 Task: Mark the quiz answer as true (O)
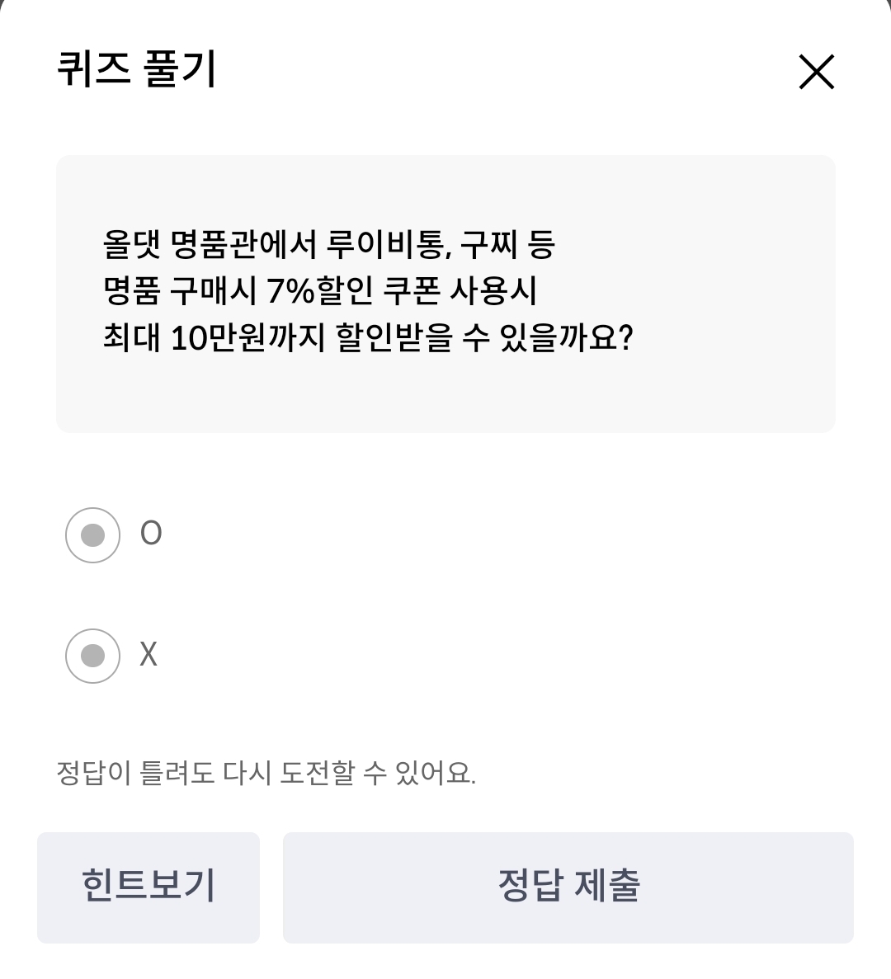tap(92, 535)
